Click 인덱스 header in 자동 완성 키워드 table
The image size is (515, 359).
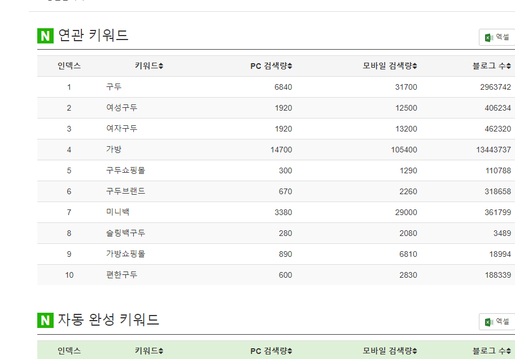point(69,351)
